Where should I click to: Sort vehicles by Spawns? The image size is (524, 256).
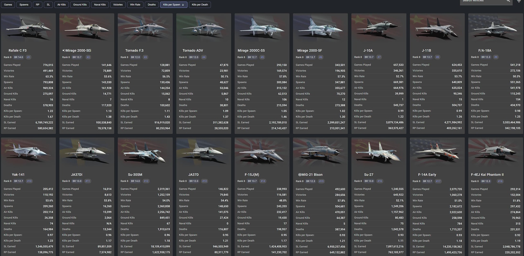24,4
